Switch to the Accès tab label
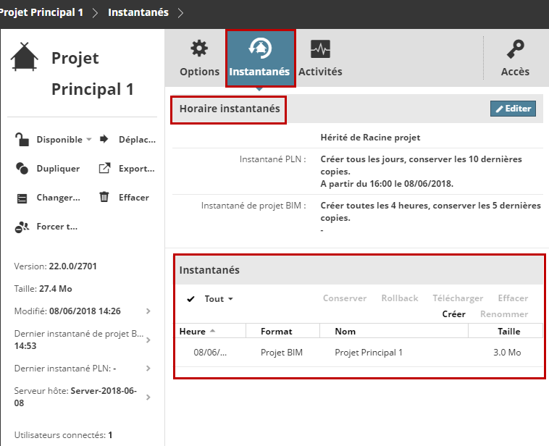Screen dimensions: 549x446 [x=516, y=72]
